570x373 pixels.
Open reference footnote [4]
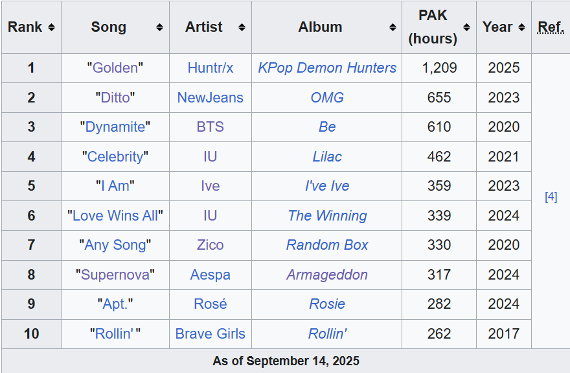551,197
